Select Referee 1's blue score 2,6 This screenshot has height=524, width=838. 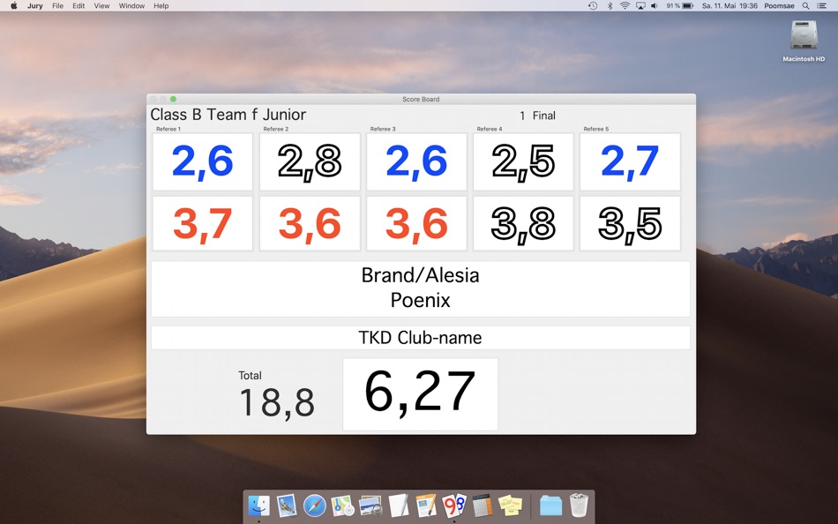click(x=202, y=161)
